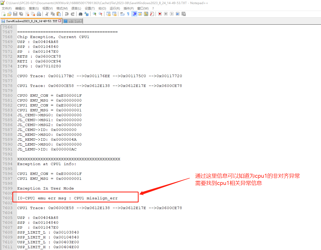Open the 插件(P) menu
Viewport: 321px width, 250px height.
129,8
